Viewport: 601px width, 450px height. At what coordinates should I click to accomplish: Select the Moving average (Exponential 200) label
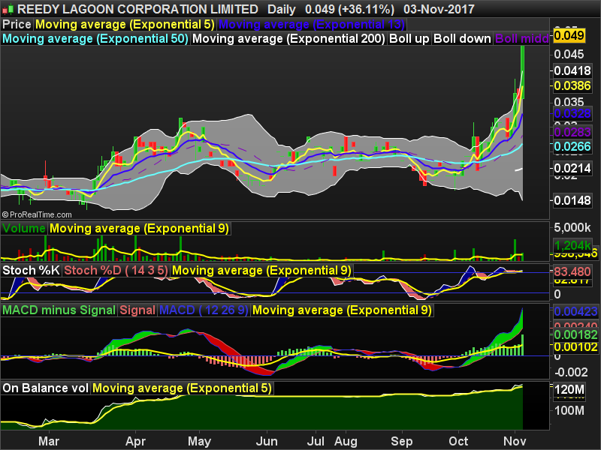point(288,39)
